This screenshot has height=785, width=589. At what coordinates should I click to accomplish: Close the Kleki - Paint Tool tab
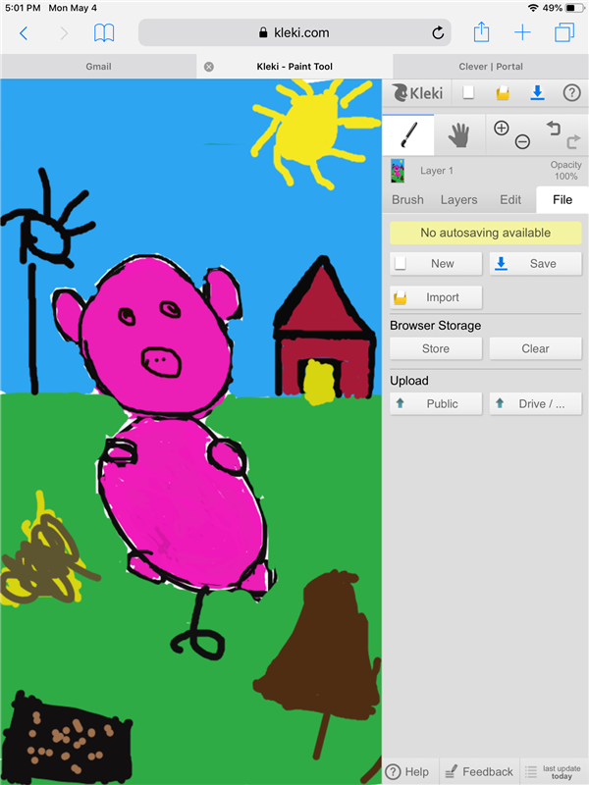click(x=209, y=67)
